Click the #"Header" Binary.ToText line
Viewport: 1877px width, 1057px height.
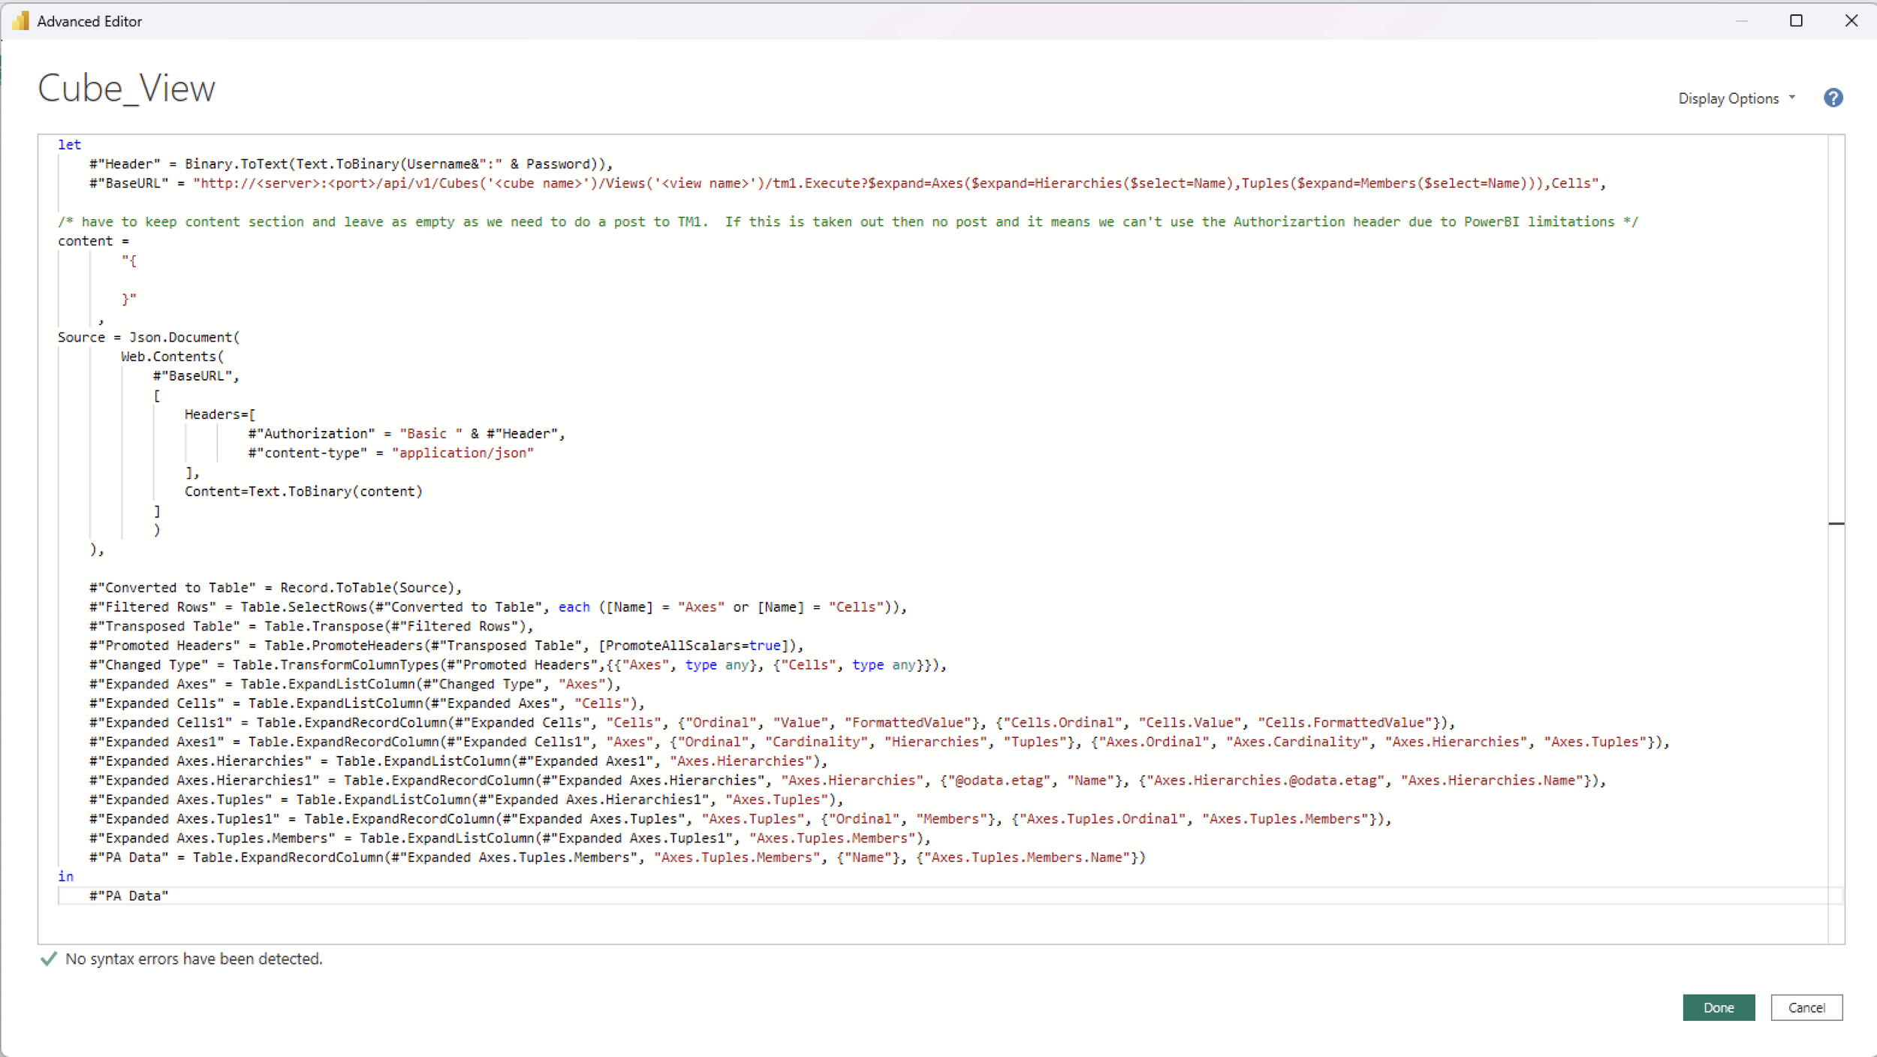point(351,164)
